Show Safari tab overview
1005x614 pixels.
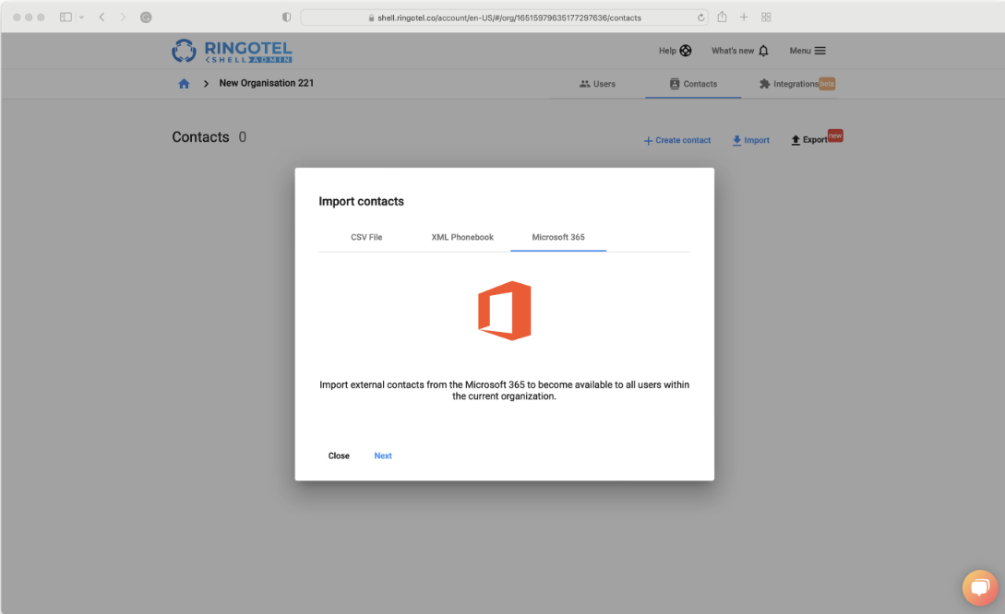[766, 18]
